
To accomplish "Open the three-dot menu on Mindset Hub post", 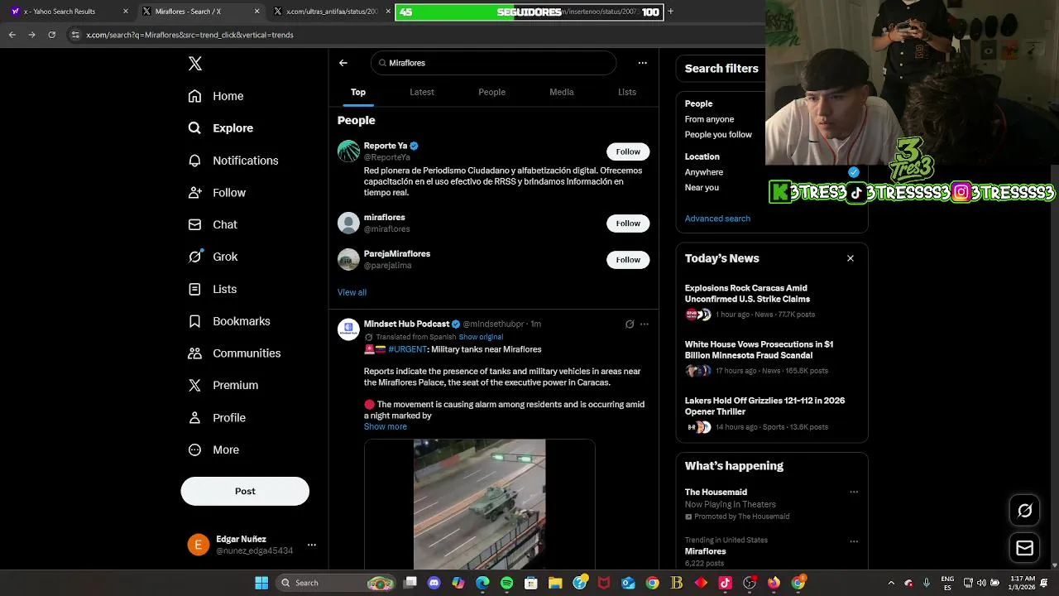I will (645, 324).
